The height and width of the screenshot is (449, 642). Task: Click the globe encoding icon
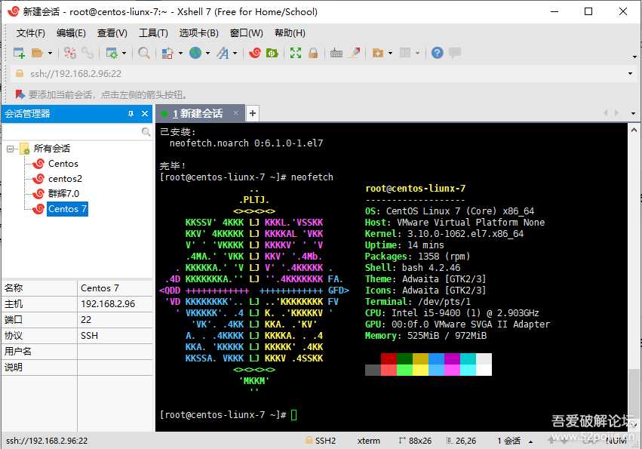tap(195, 53)
